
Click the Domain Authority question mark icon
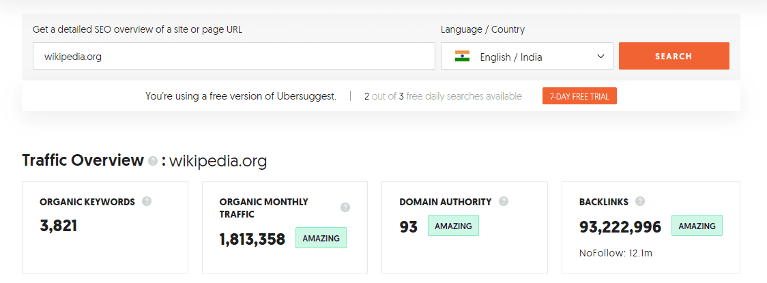(x=504, y=201)
